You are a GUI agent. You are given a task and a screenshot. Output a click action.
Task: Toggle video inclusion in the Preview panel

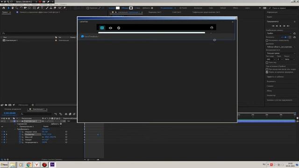(282, 37)
